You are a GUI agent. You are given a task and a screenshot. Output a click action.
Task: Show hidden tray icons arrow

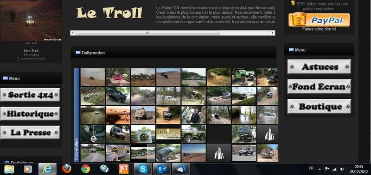(x=320, y=169)
